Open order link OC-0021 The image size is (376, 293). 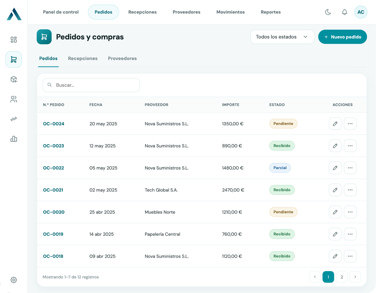tap(53, 190)
